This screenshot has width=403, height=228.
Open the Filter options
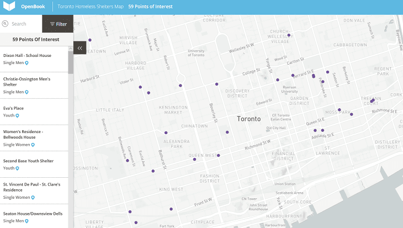[x=58, y=24]
